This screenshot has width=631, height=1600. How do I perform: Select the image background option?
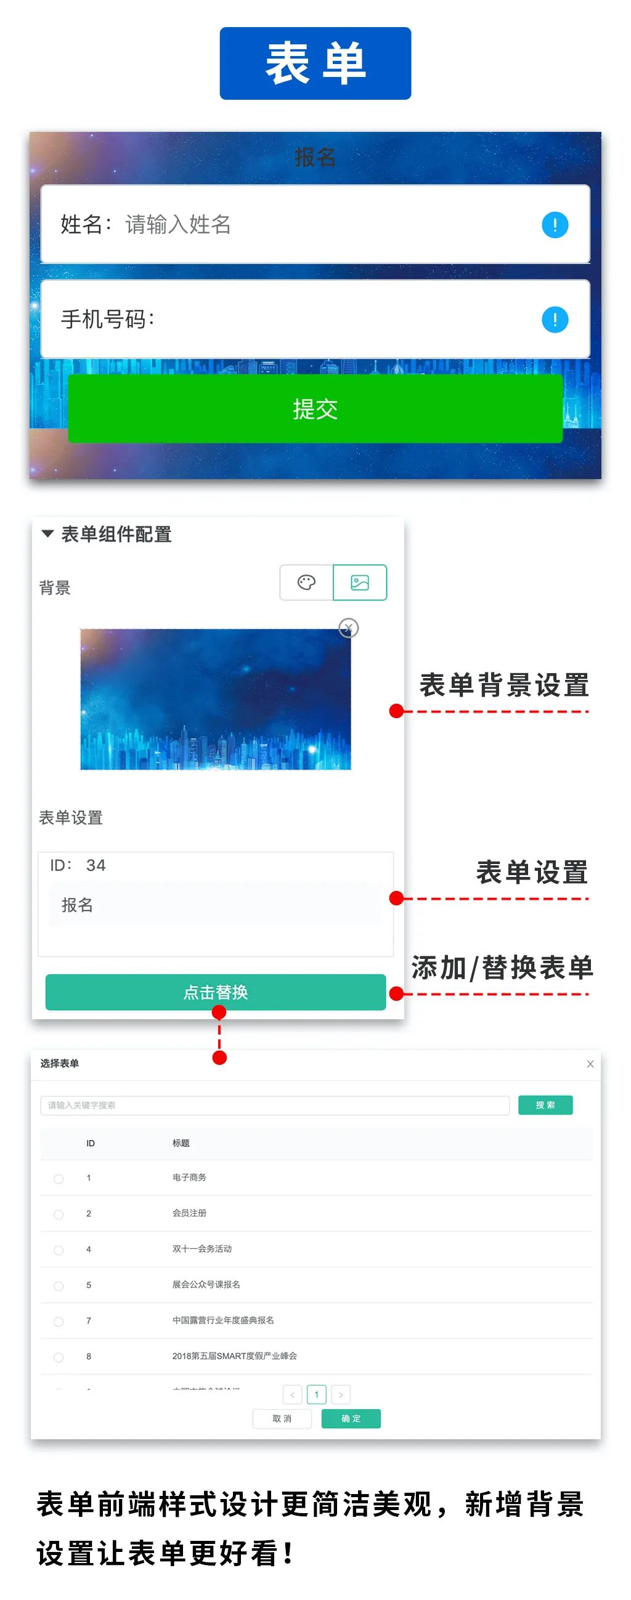click(360, 582)
